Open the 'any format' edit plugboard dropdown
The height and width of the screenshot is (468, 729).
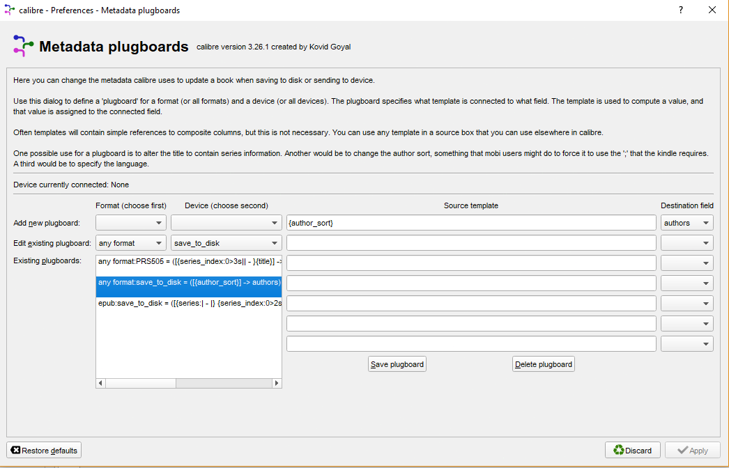tap(131, 243)
